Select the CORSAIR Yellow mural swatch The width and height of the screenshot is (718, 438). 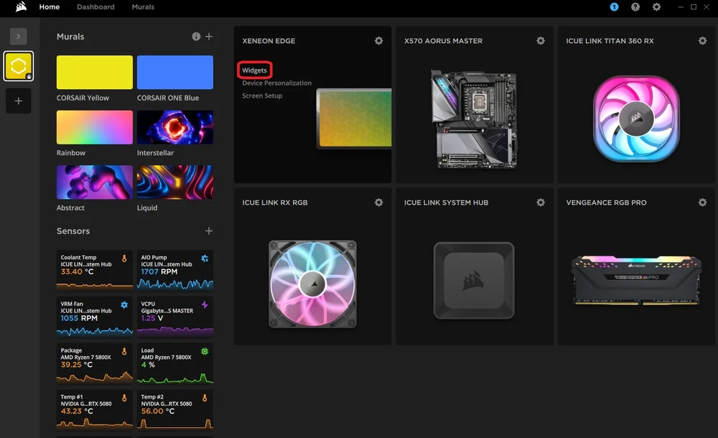coord(94,73)
